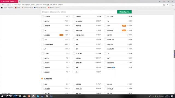Select the .YOKOHAMA domain checkbox
175x98 pixels.
pos(74,35)
